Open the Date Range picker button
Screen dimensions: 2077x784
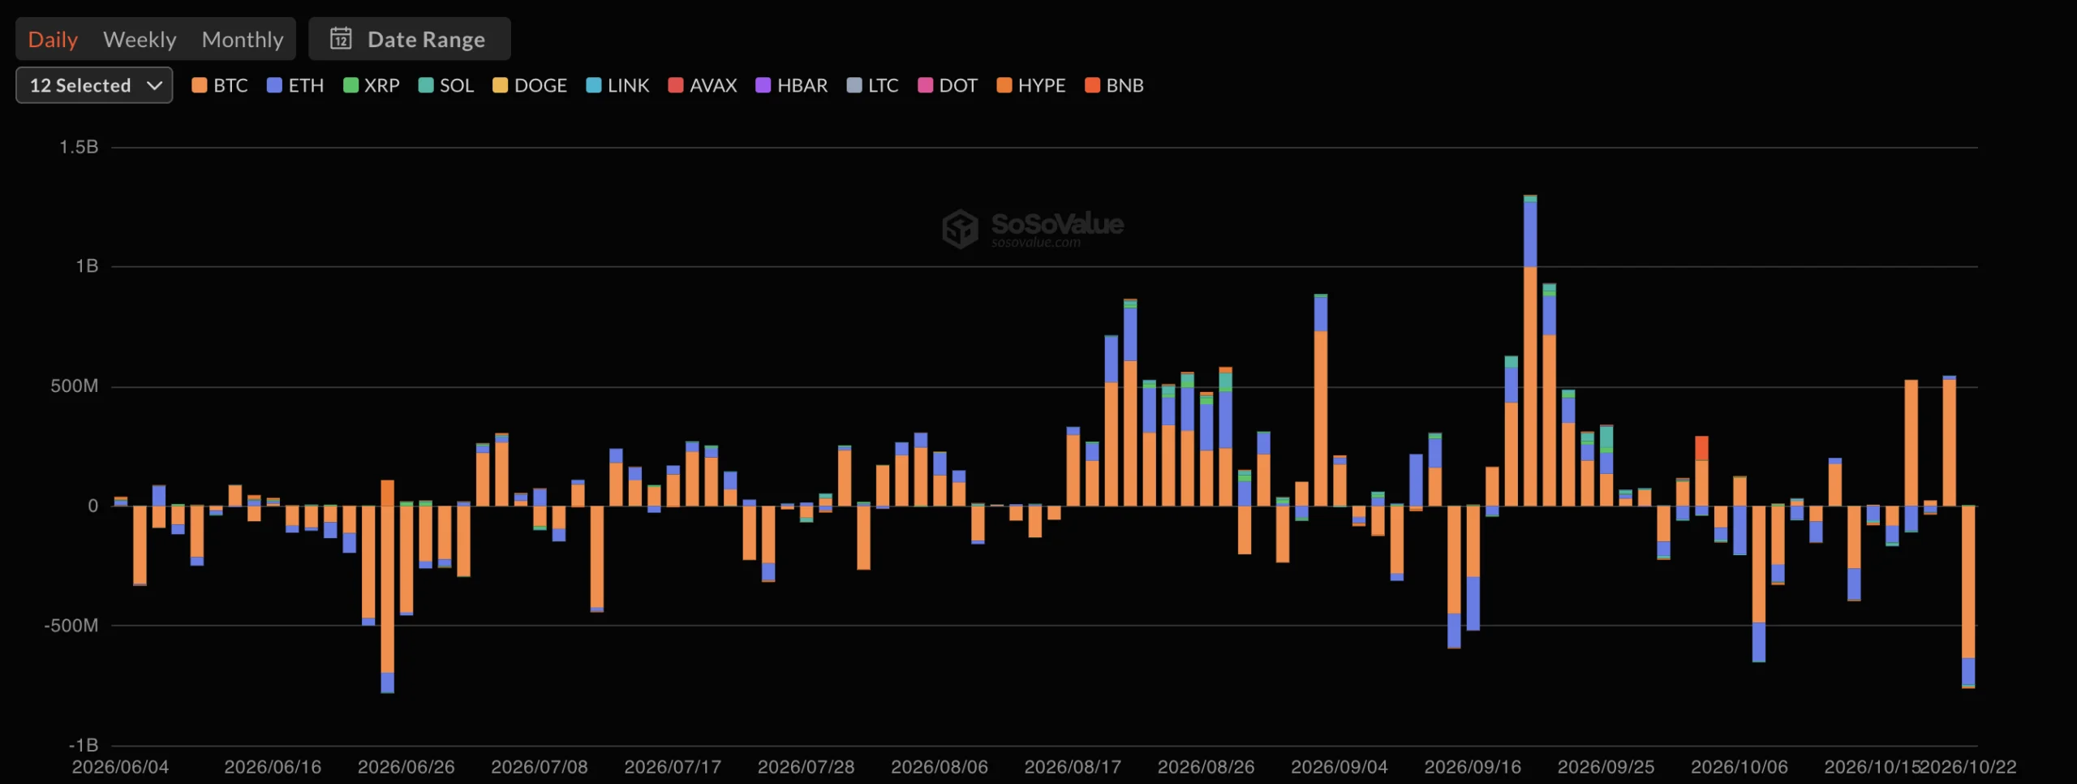[409, 39]
